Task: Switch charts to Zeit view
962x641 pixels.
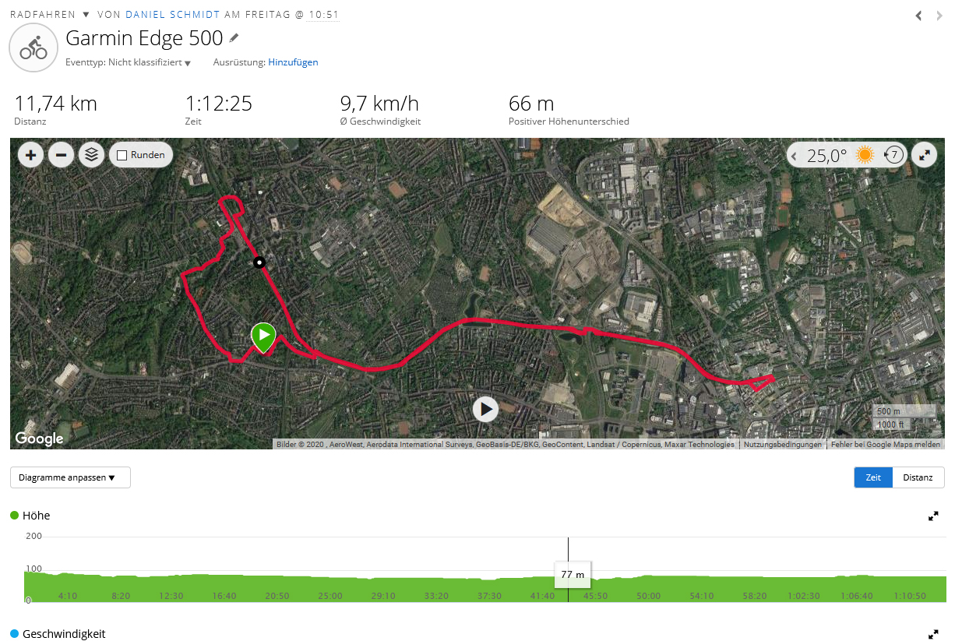Action: tap(873, 477)
